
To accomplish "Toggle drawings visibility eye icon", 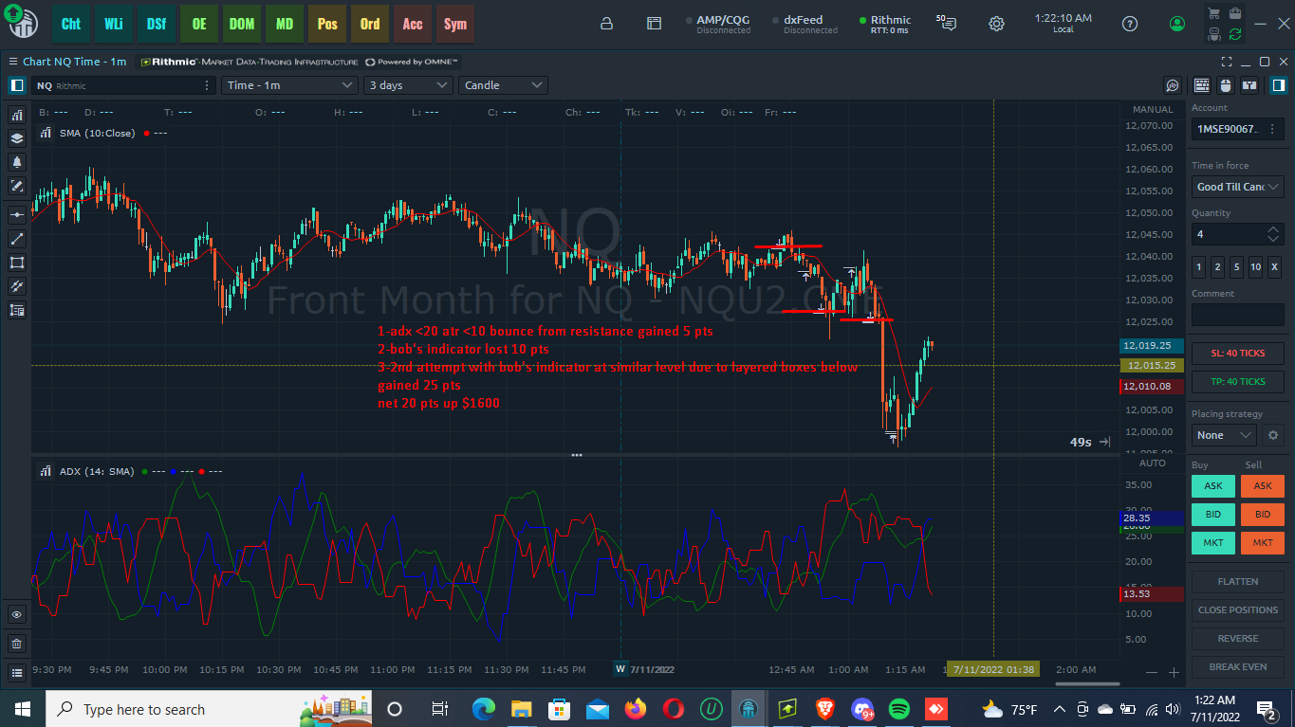I will point(17,615).
